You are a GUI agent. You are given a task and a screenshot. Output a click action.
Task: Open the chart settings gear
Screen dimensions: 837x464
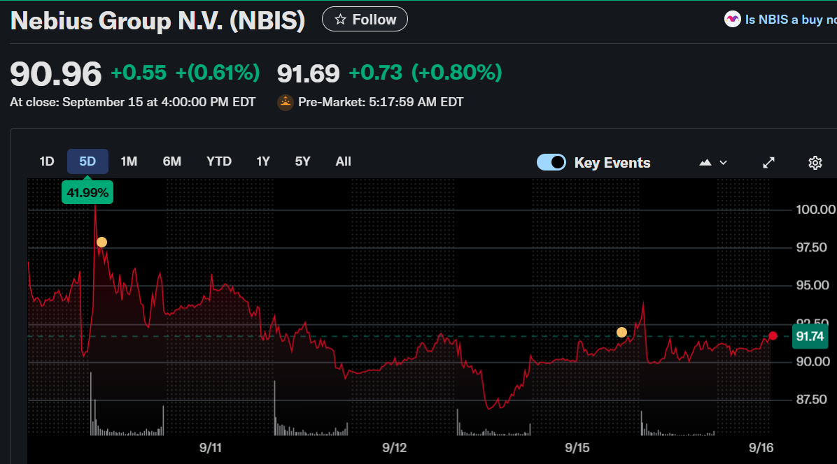point(815,163)
